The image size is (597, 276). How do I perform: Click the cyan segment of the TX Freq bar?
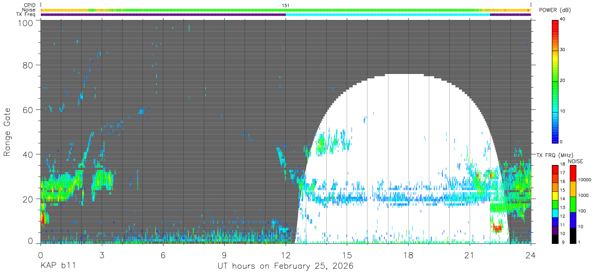[x=388, y=15]
